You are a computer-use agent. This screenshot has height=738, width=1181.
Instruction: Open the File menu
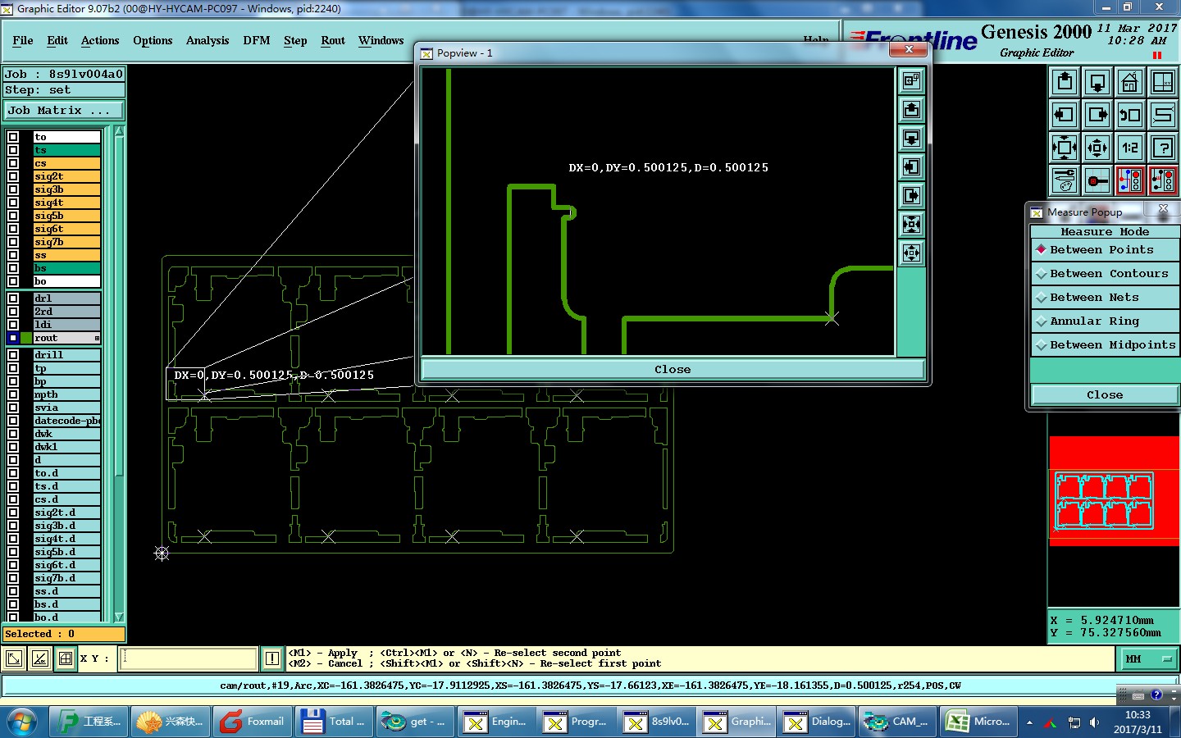(23, 41)
